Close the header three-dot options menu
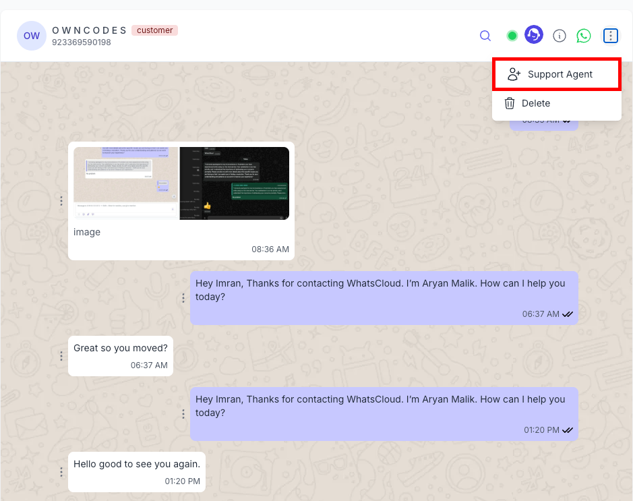The height and width of the screenshot is (501, 633). pyautogui.click(x=610, y=36)
